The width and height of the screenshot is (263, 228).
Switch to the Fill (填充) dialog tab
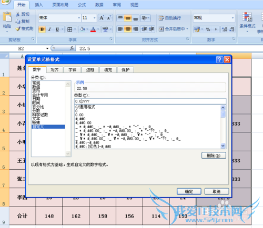click(108, 70)
